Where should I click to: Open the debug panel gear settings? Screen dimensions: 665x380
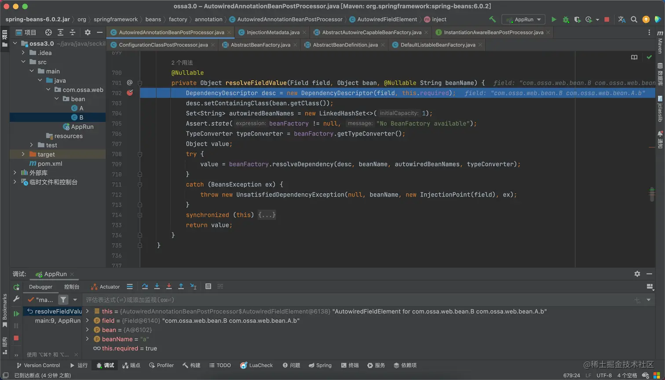(x=637, y=274)
